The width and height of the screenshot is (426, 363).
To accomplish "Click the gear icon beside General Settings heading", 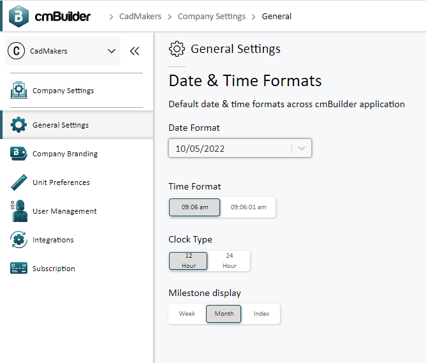I will (177, 49).
